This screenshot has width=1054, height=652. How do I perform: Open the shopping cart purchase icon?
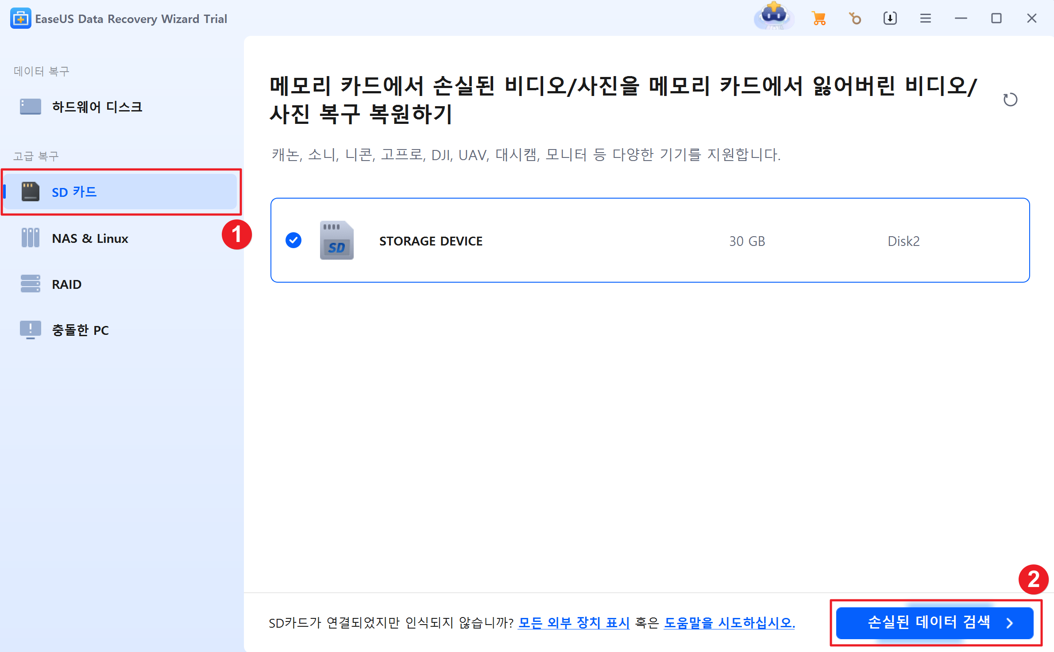(818, 19)
